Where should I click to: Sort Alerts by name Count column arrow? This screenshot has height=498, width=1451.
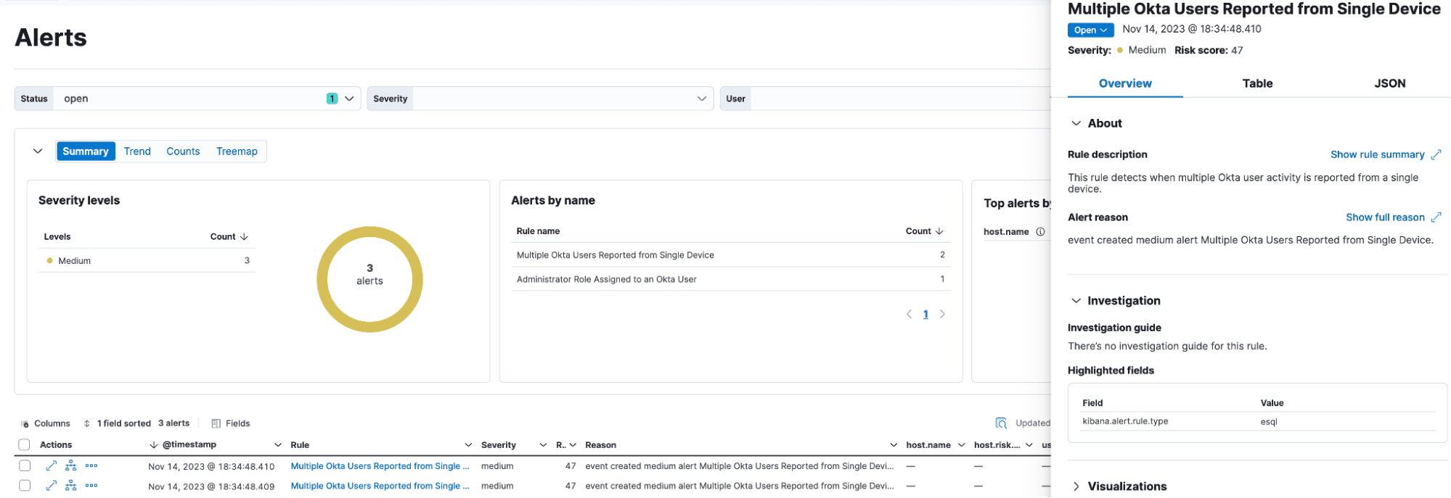pyautogui.click(x=939, y=231)
